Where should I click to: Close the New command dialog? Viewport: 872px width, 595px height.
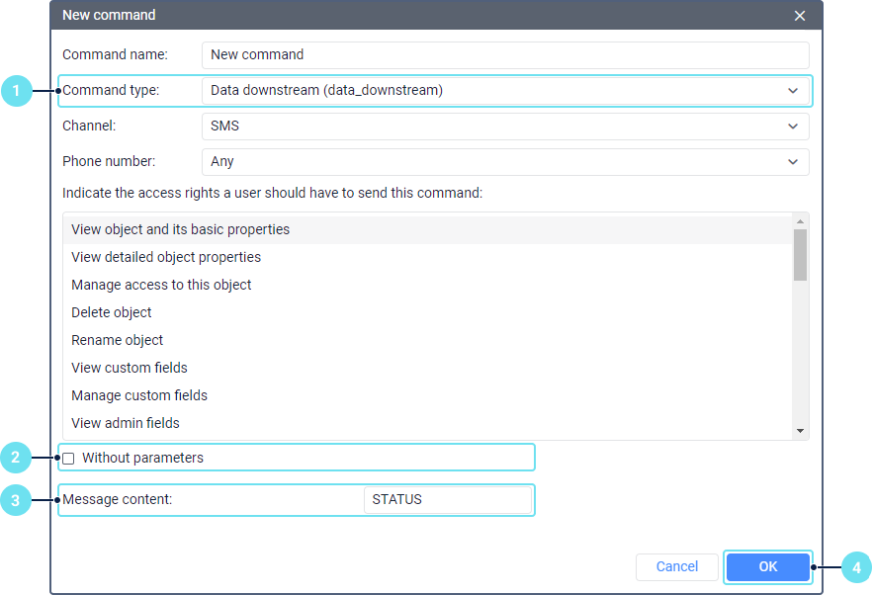point(799,16)
